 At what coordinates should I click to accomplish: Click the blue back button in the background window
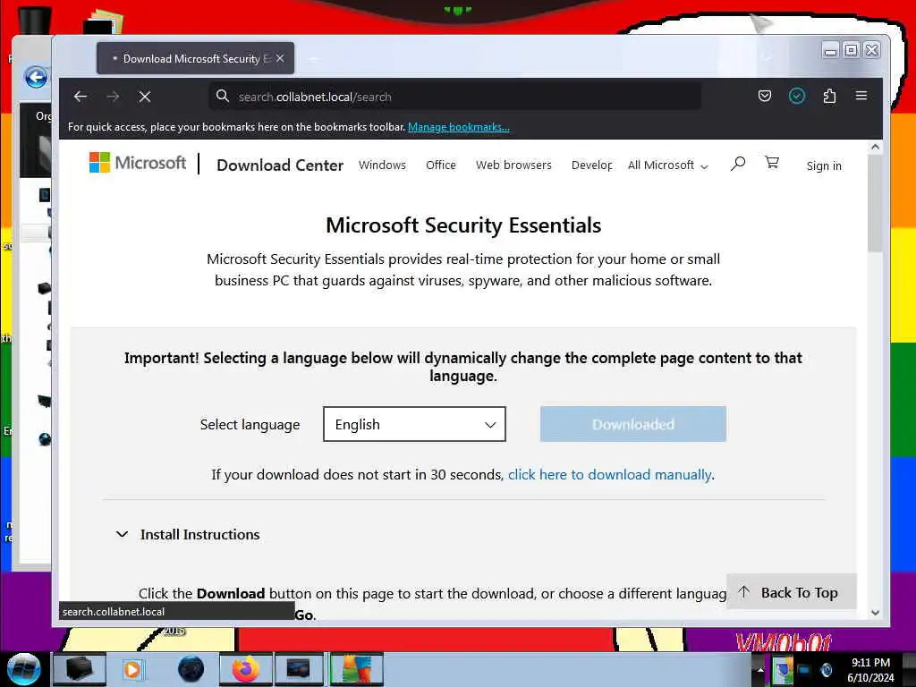click(36, 77)
